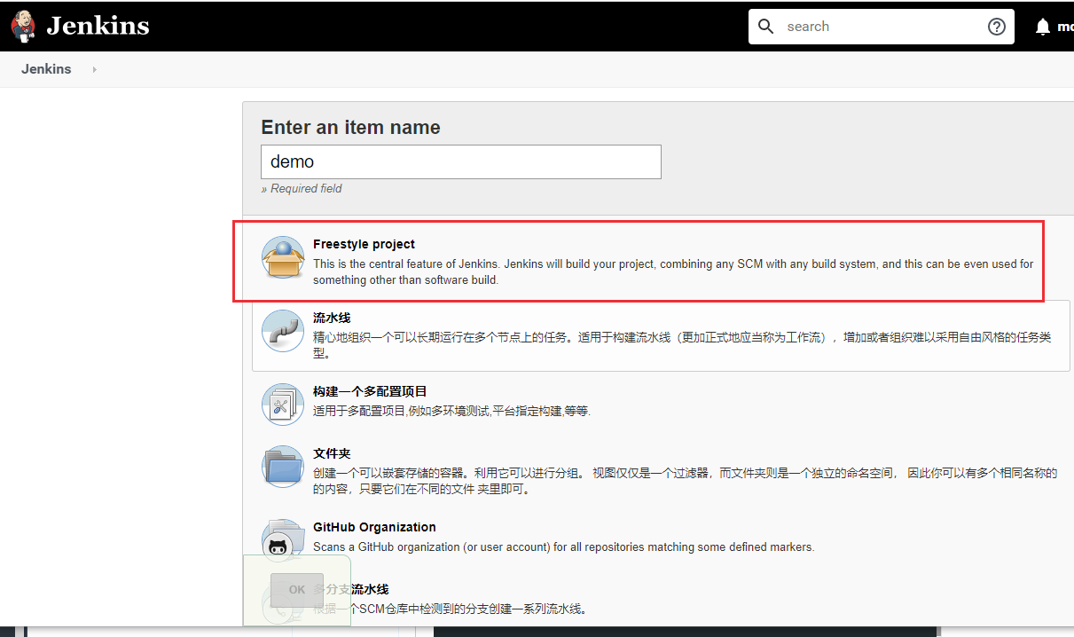This screenshot has height=637, width=1074.
Task: Click the 适用于多配置项目 description
Action: 451,412
